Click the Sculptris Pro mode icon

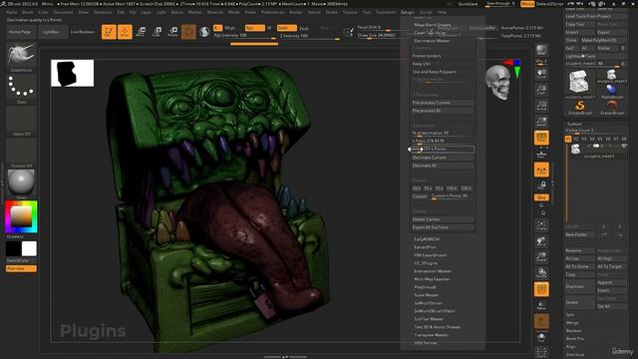(204, 32)
